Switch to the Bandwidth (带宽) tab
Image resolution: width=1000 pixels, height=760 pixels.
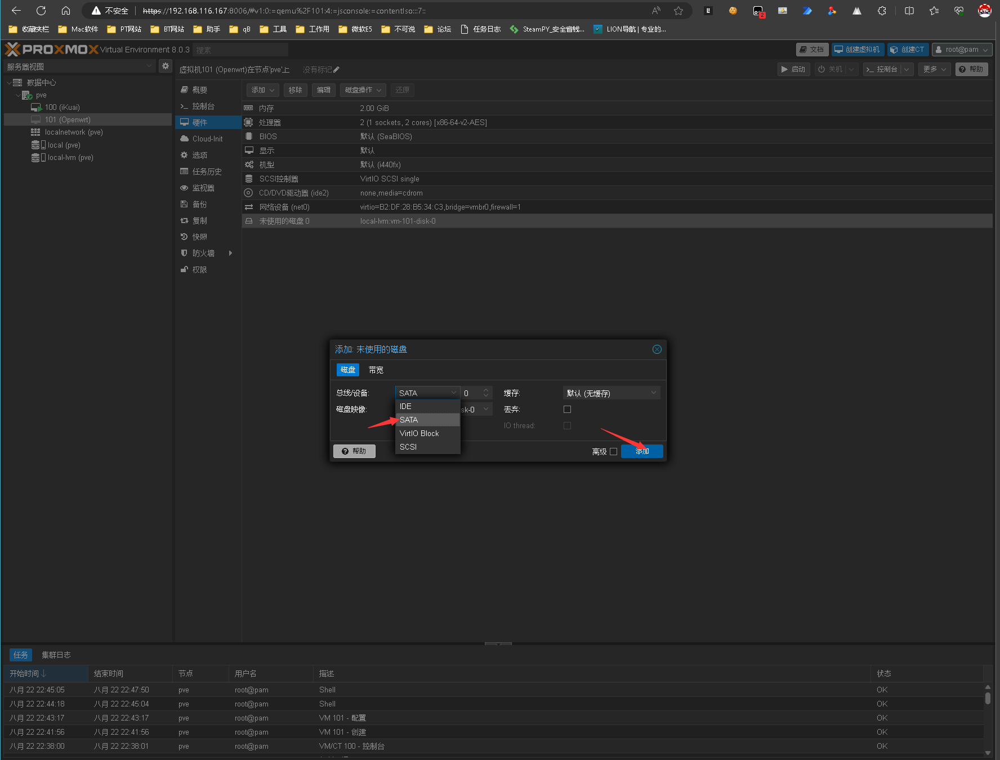point(376,370)
